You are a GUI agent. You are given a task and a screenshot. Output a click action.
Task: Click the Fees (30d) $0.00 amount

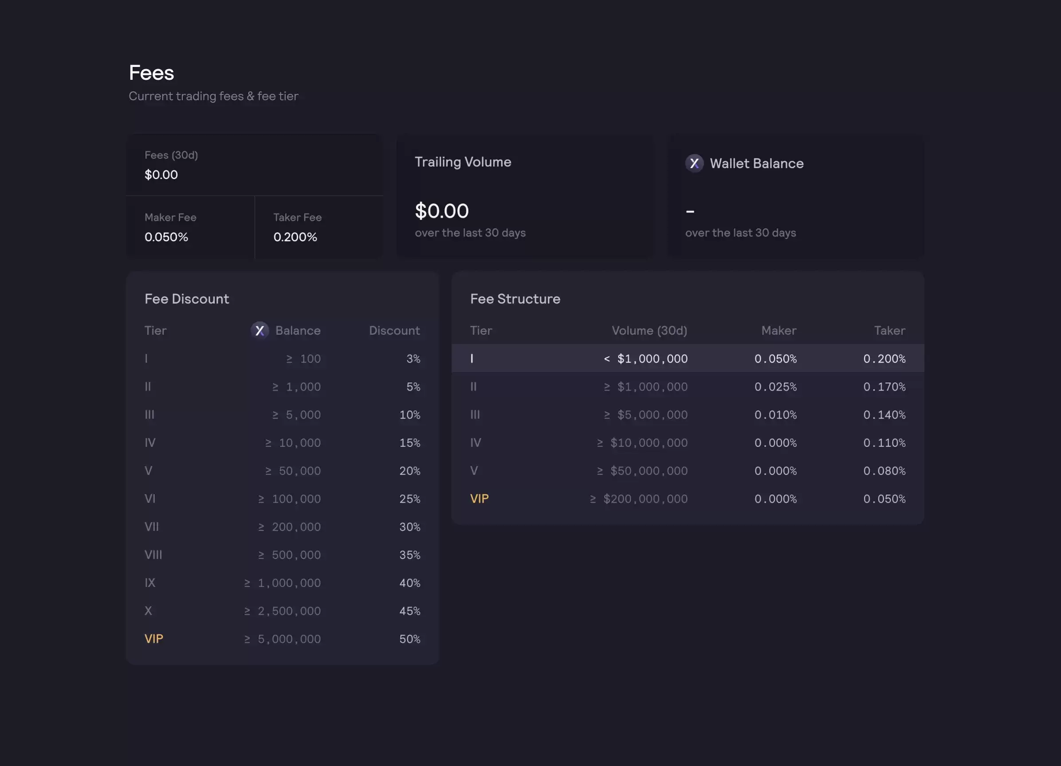click(x=161, y=175)
